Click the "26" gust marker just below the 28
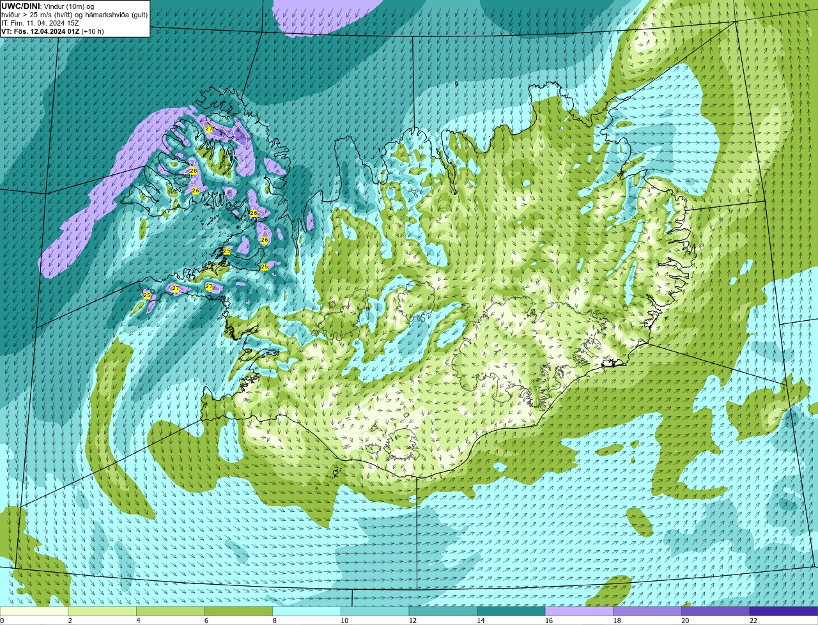This screenshot has width=818, height=625. coord(196,191)
